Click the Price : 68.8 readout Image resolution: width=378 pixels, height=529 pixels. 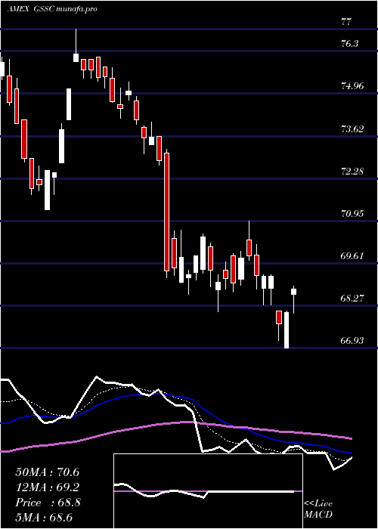coord(48,503)
